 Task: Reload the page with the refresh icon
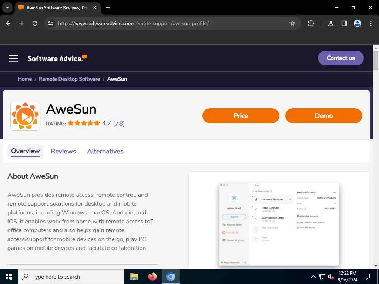(35, 23)
